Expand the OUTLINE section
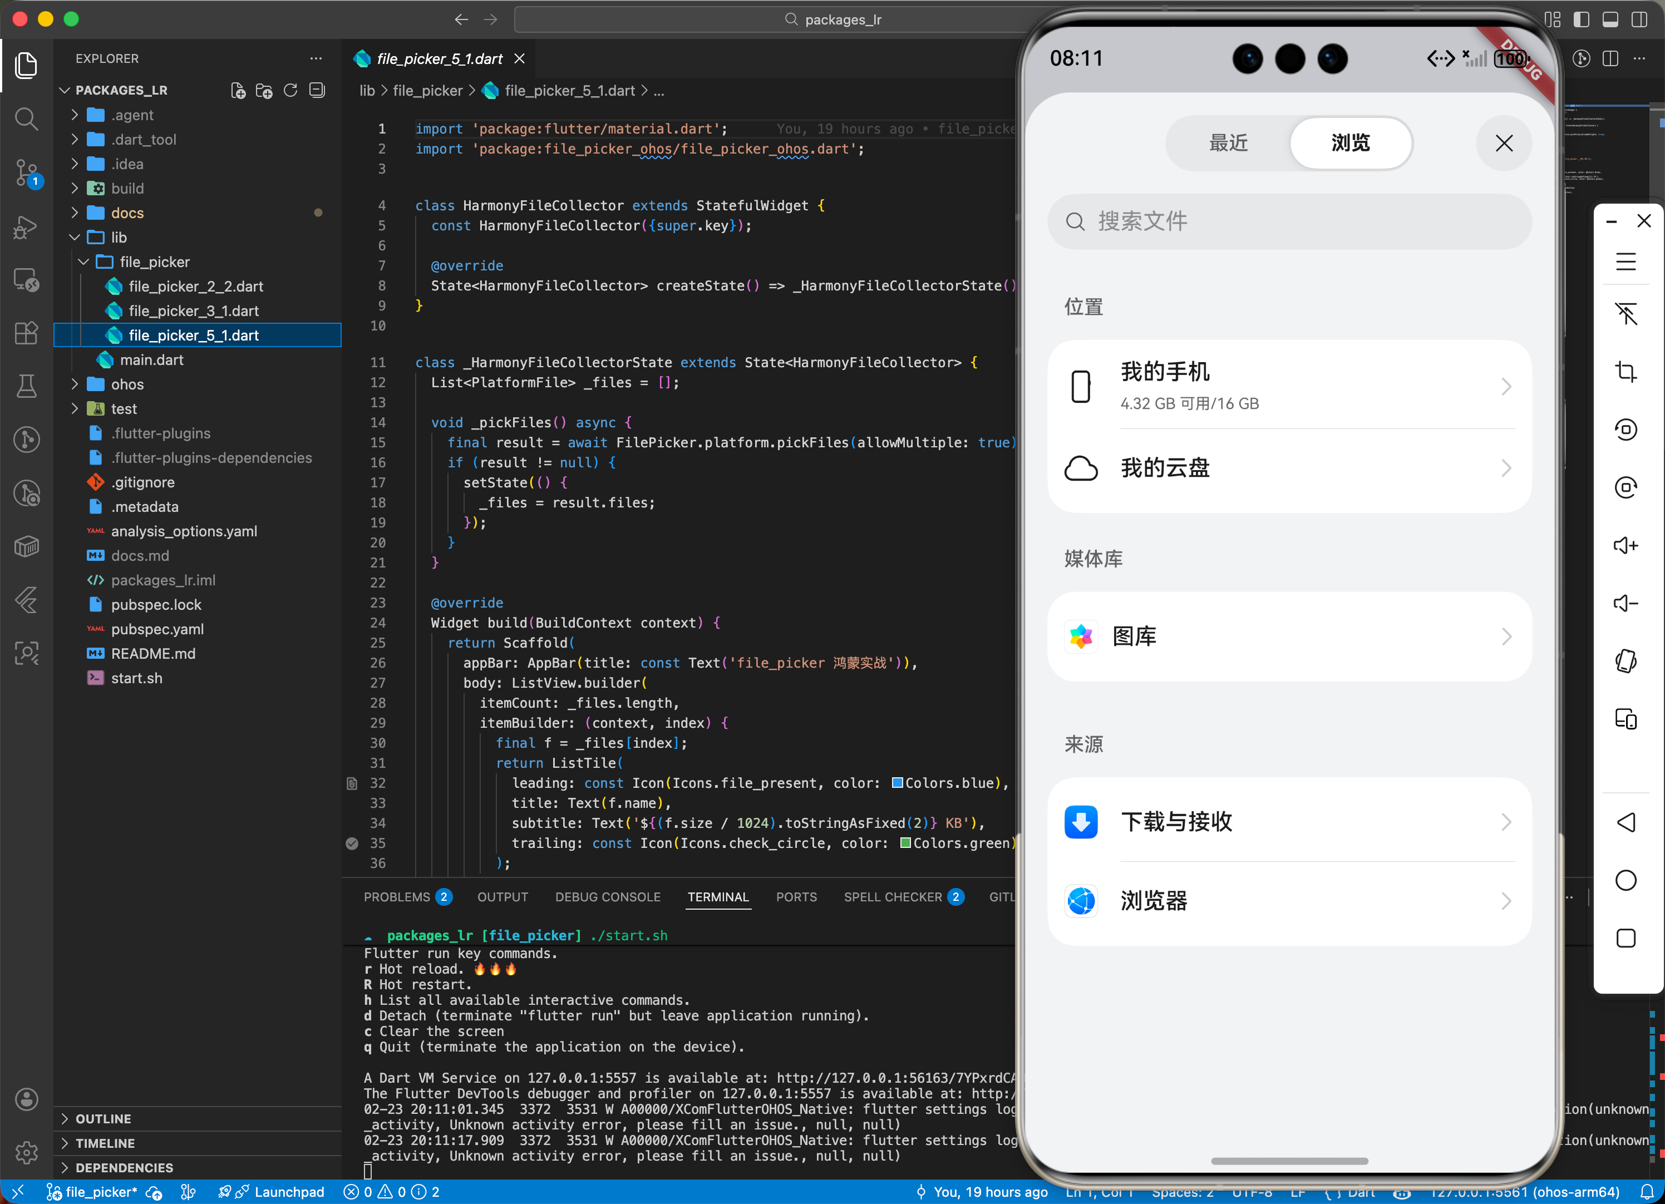Image resolution: width=1665 pixels, height=1204 pixels. click(x=104, y=1119)
